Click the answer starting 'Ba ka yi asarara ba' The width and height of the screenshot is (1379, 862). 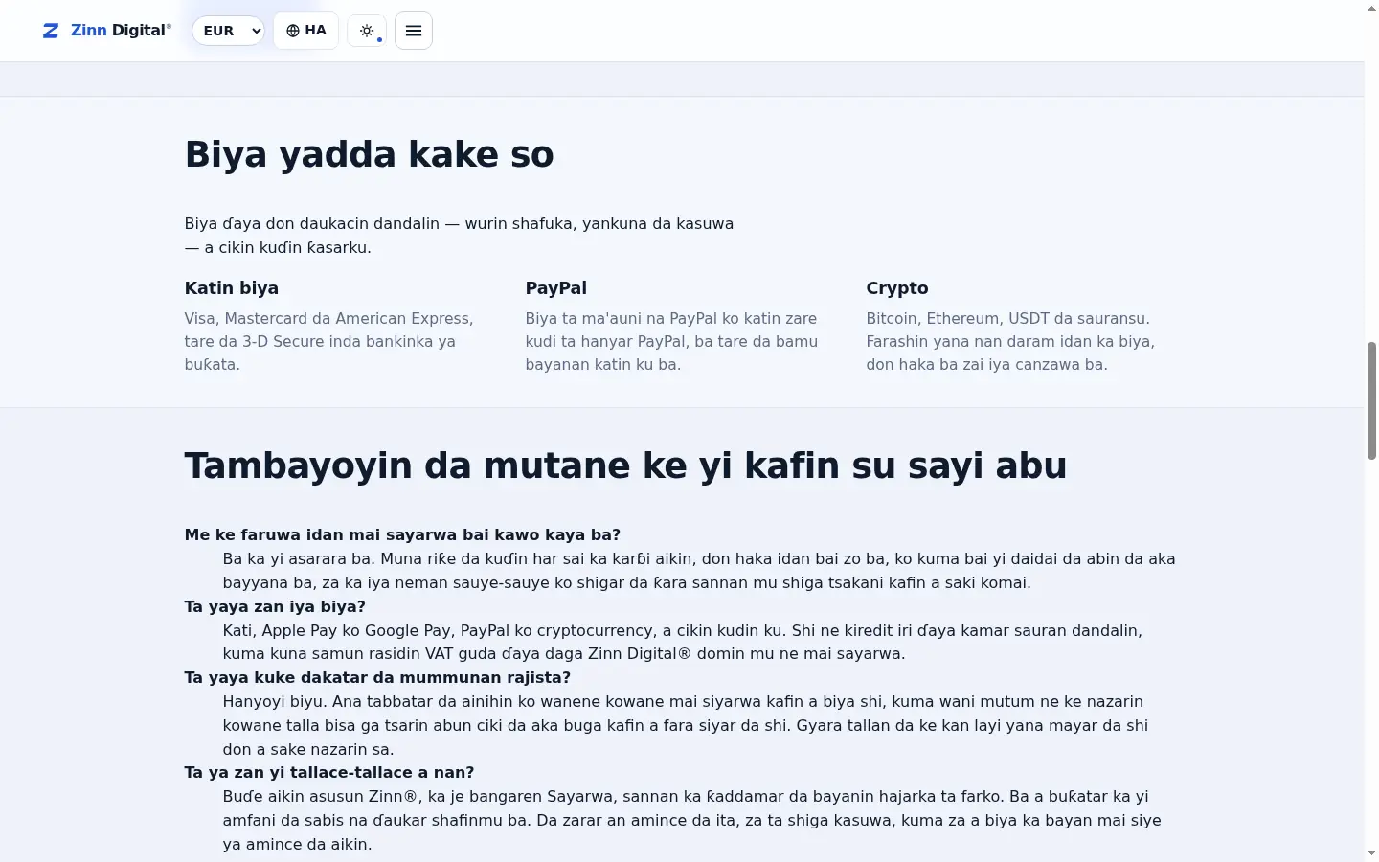point(699,571)
